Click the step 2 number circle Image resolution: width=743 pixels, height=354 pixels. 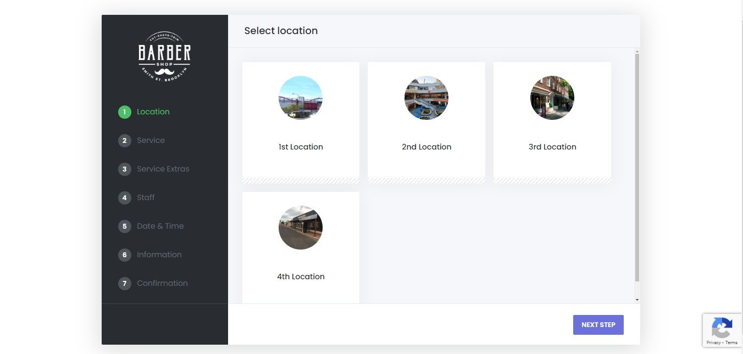coord(125,141)
